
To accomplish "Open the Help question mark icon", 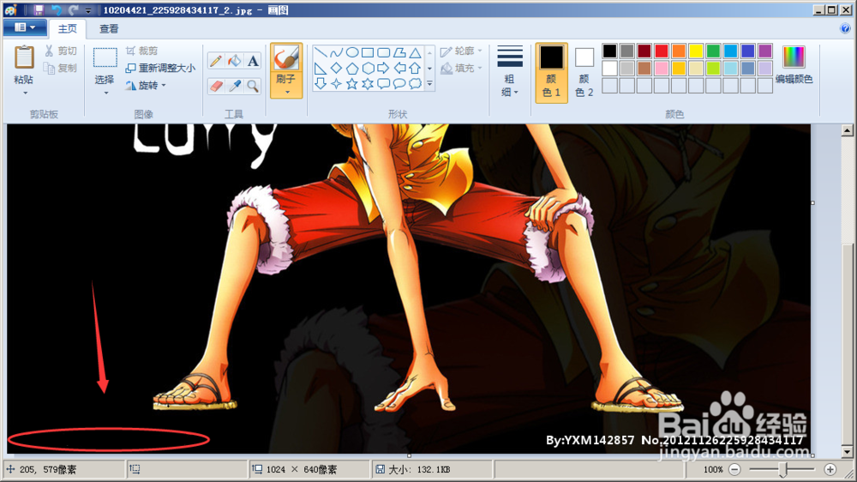I will (845, 28).
